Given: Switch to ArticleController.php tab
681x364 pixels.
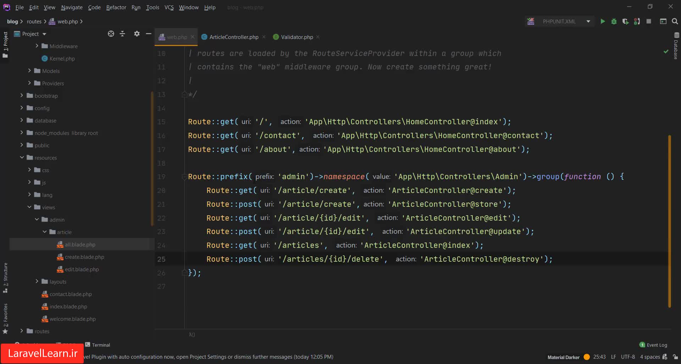Looking at the screenshot, I should pyautogui.click(x=234, y=37).
